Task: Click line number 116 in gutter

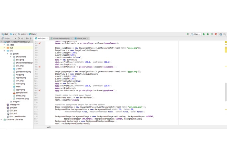Action: [36, 116]
